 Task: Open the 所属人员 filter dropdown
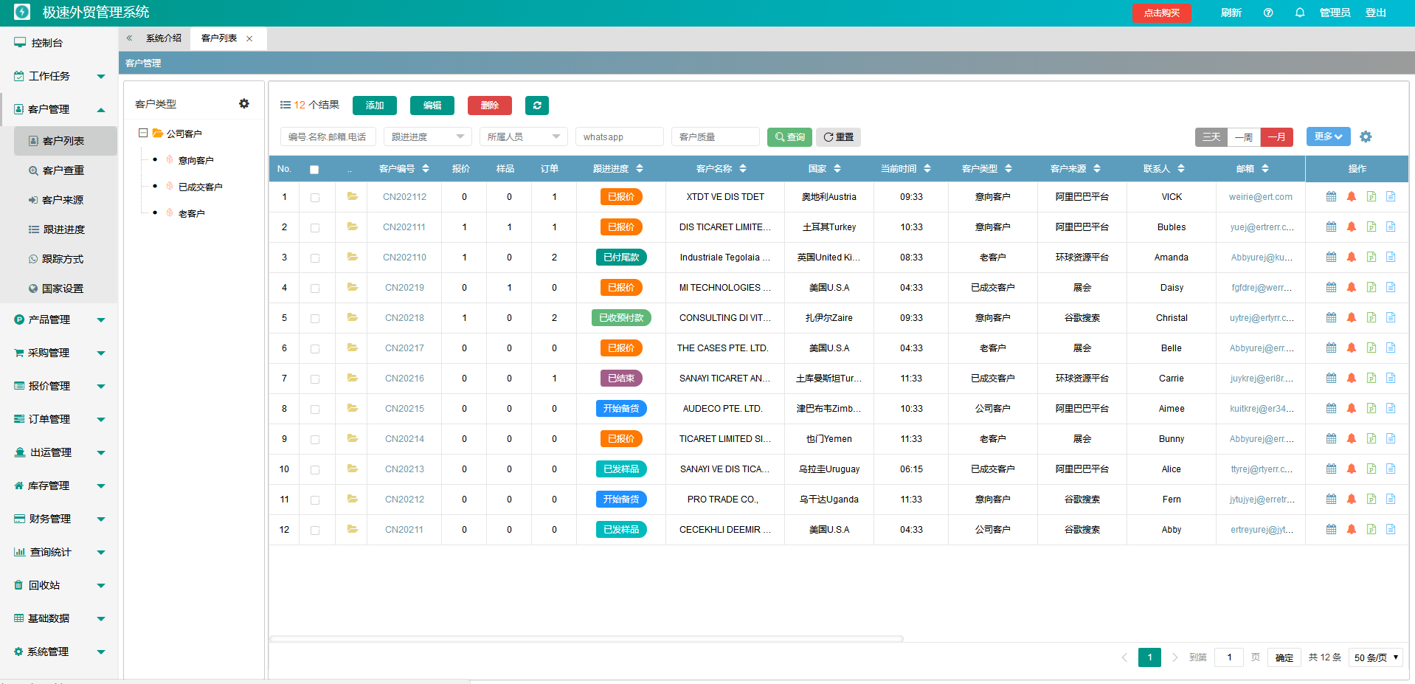click(524, 137)
